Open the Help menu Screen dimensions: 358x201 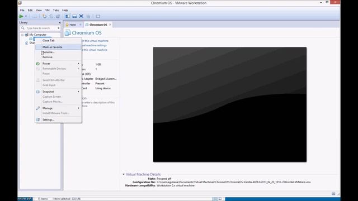(65, 10)
